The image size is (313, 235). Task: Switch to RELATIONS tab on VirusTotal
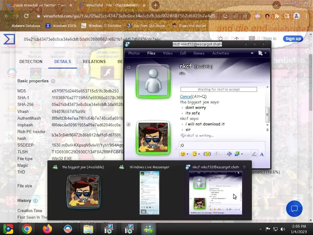pyautogui.click(x=94, y=62)
